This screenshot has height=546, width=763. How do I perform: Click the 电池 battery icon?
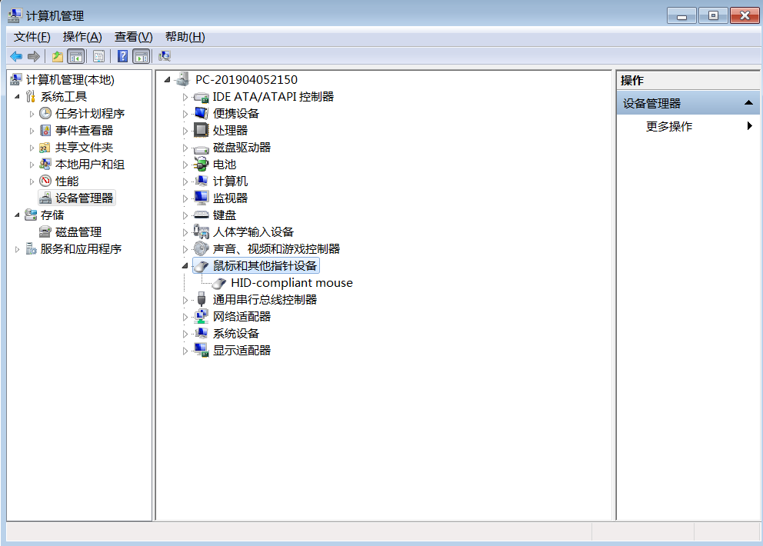(x=201, y=165)
